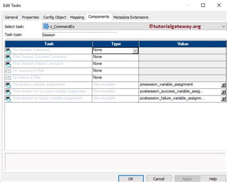
Task: Click the On Success E-Mail envelope icon
Action: 8,71
